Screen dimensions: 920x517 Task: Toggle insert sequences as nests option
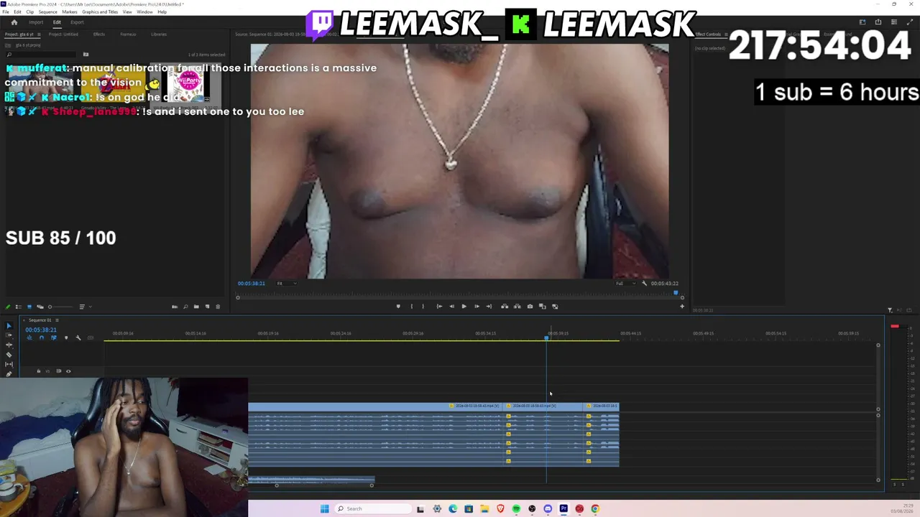[x=29, y=337]
